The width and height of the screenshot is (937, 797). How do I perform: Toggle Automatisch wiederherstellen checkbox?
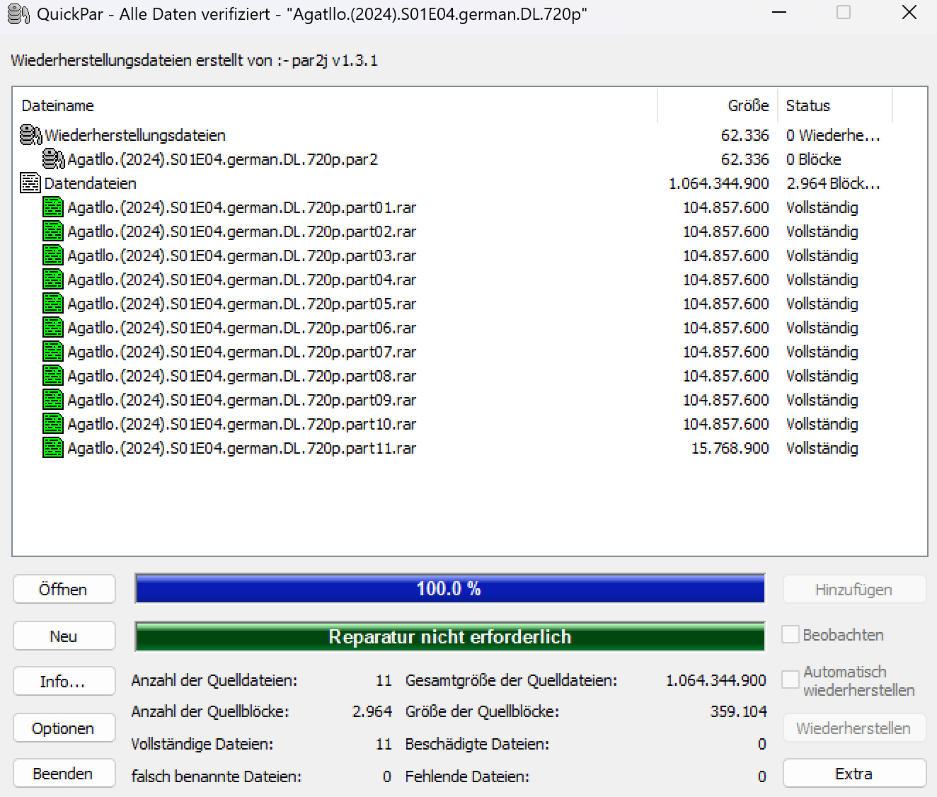[x=791, y=680]
